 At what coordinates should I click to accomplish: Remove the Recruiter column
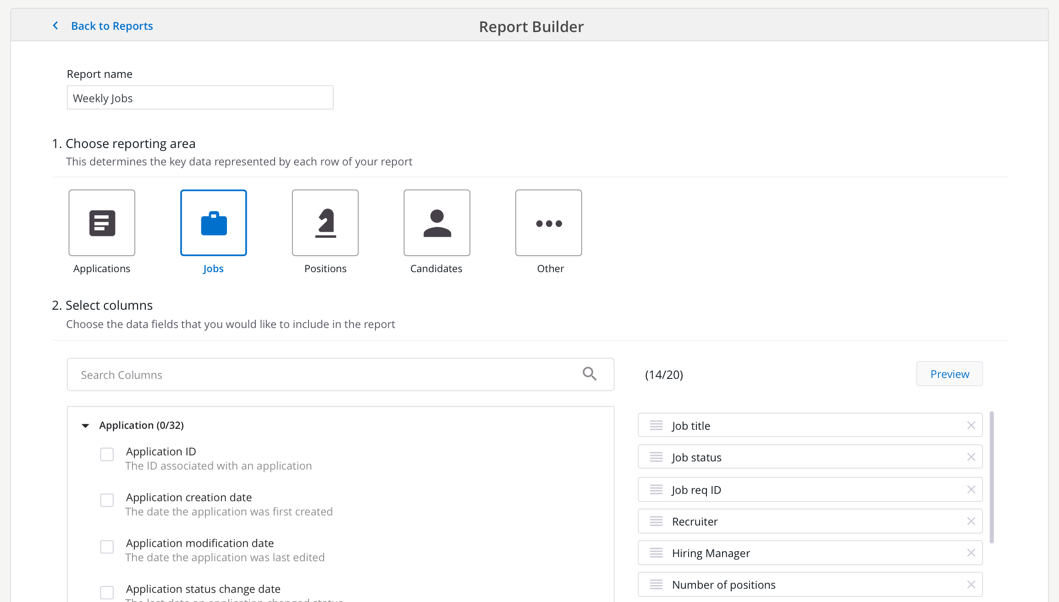click(971, 521)
